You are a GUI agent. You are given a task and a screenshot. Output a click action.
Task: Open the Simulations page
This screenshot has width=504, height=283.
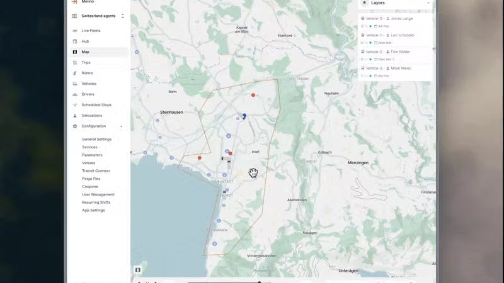click(x=99, y=116)
